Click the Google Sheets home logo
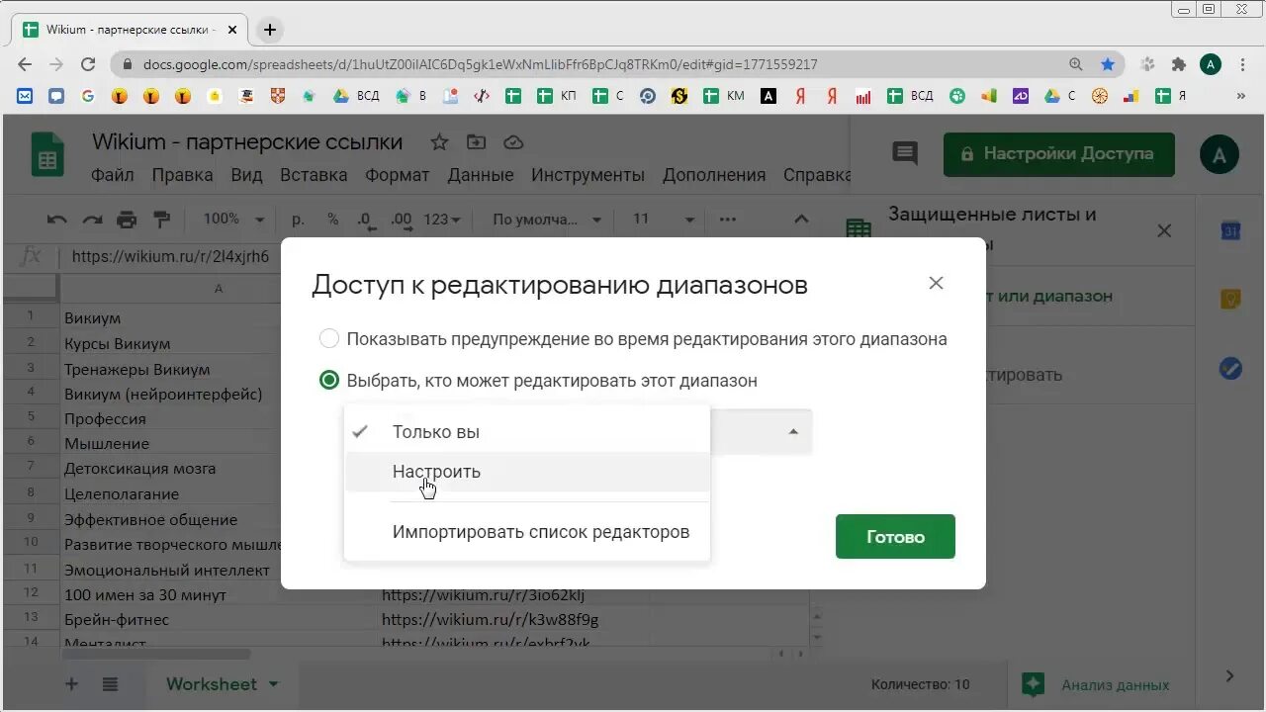This screenshot has height=712, width=1266. coord(47,156)
